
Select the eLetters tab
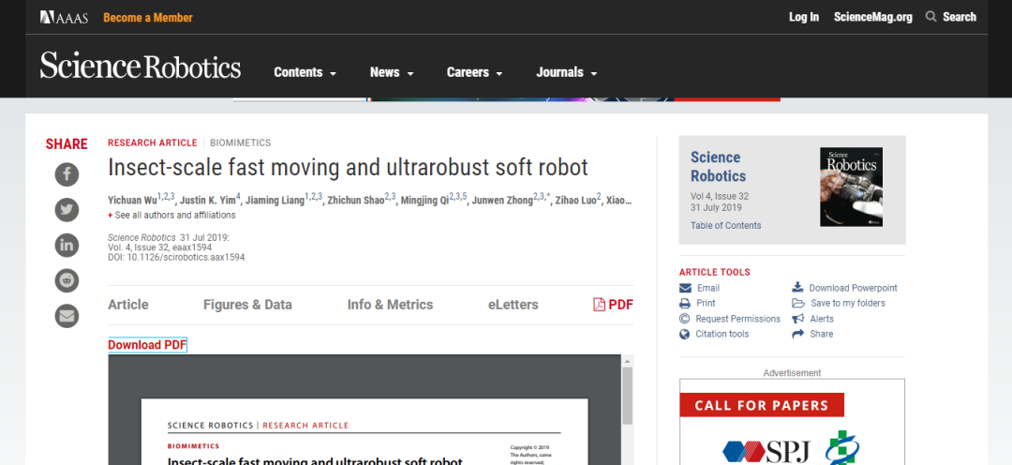[x=513, y=305]
